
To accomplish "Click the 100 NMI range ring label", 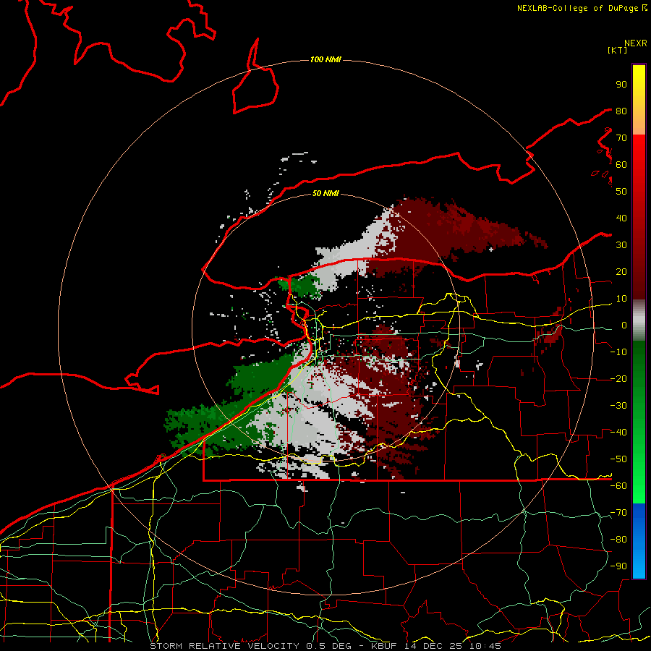I will 325,60.
